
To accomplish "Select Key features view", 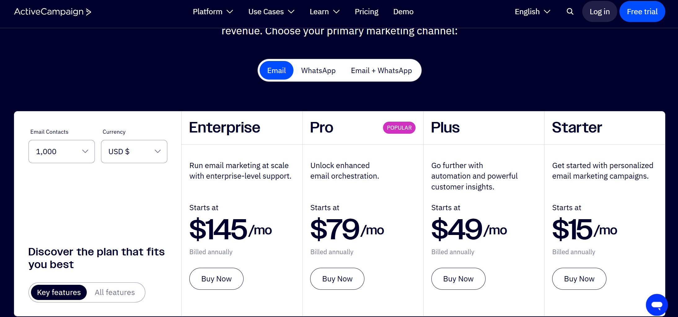I will tap(59, 293).
